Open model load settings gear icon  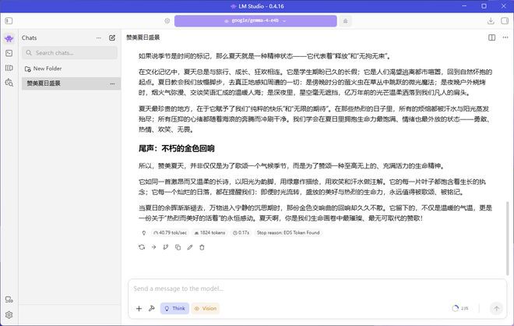tap(167, 21)
